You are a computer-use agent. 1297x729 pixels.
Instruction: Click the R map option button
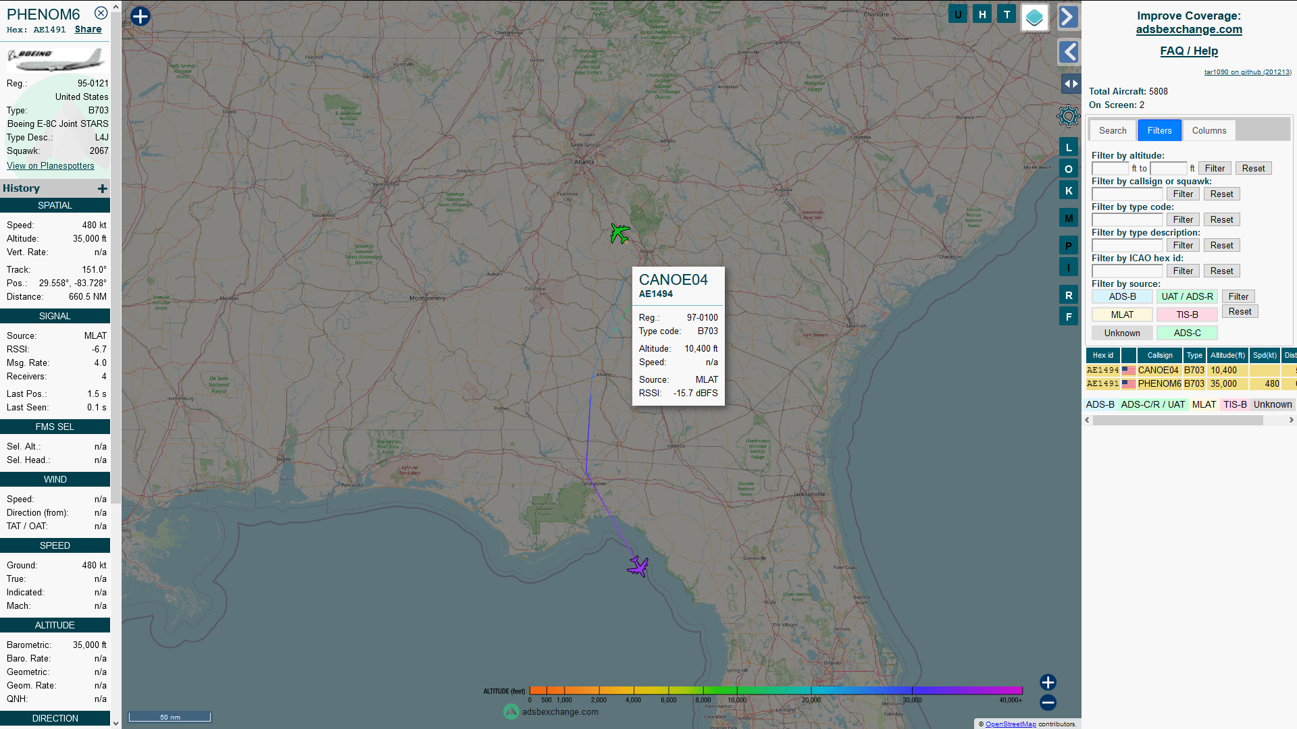[x=1069, y=295]
